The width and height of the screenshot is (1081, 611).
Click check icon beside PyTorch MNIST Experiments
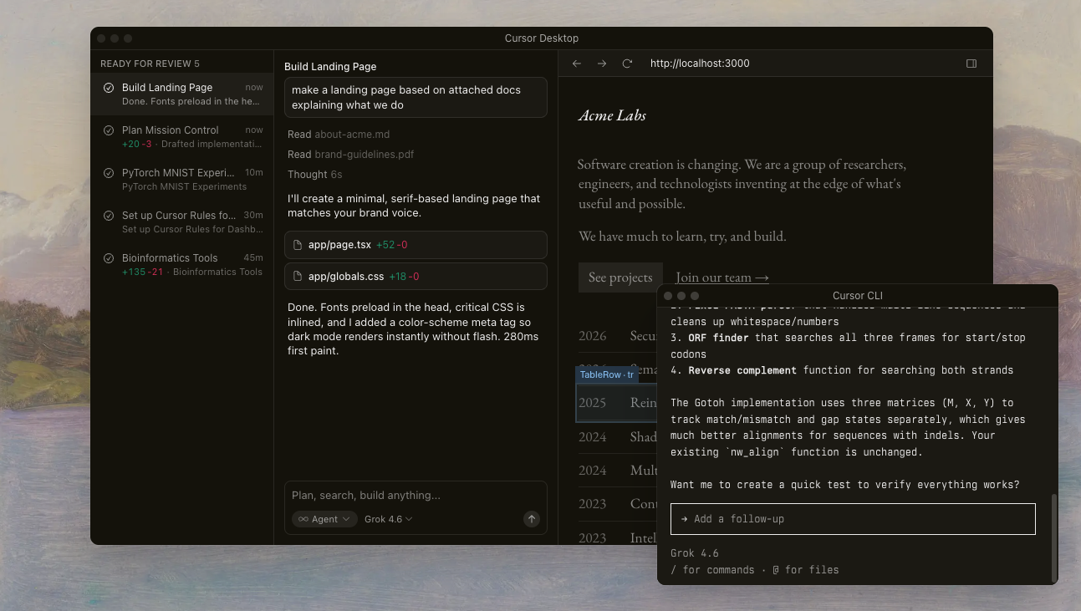coord(109,173)
